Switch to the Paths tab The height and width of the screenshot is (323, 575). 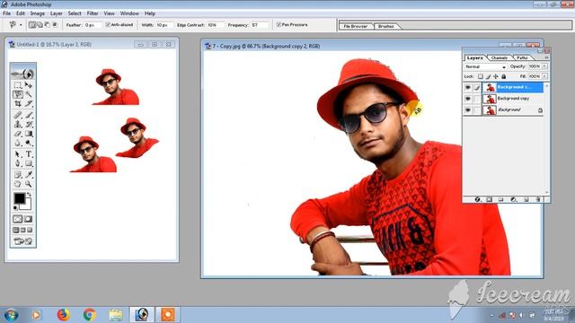[x=522, y=57]
